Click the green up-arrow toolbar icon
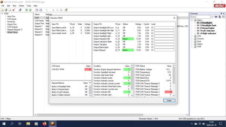Image resolution: width=226 pixels, height=127 pixels. (26, 10)
